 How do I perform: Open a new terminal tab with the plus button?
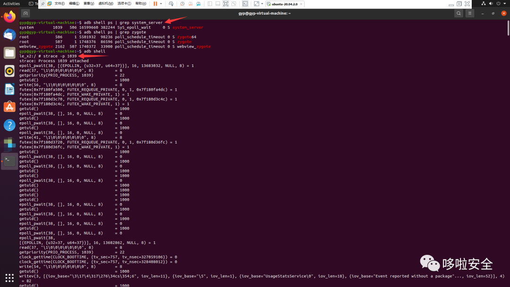pyautogui.click(x=25, y=13)
